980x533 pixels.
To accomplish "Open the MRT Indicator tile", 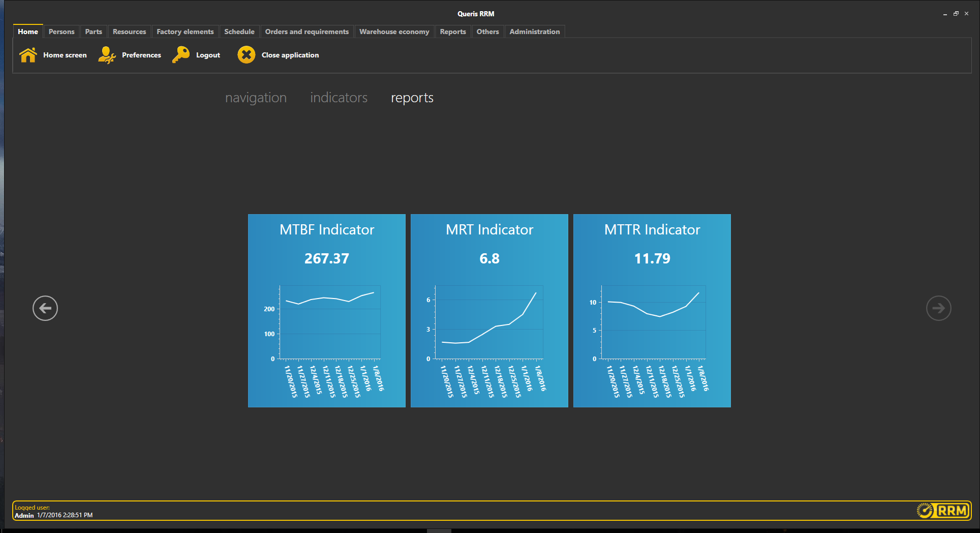I will click(489, 310).
